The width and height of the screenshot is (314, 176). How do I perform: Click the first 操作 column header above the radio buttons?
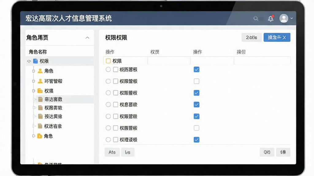point(110,52)
